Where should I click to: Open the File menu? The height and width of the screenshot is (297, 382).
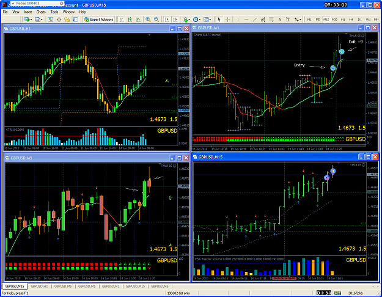tap(5, 12)
